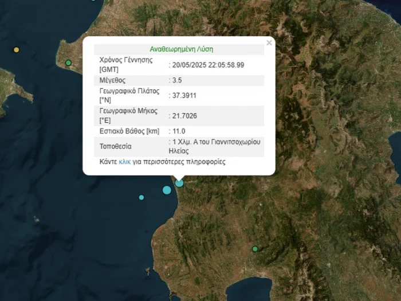The height and width of the screenshot is (301, 401).
Task: Click the "Μέγεθος" label
Action: pyautogui.click(x=112, y=80)
